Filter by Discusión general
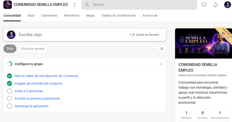This screenshot has width=232, height=122. coord(33,49)
